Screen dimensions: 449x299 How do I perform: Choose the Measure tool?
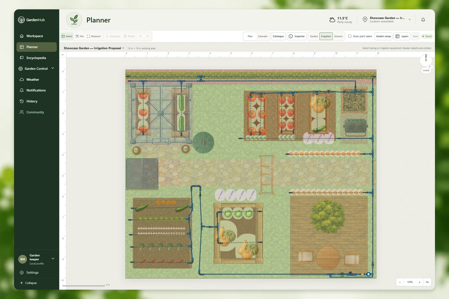pyautogui.click(x=94, y=36)
